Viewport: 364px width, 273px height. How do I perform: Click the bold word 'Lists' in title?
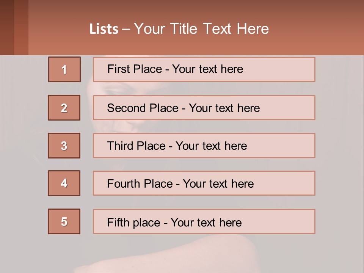104,29
